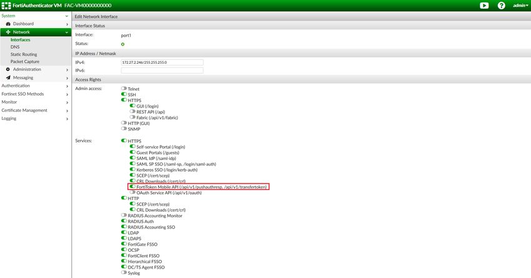Enable REST API (/api) toggle

coord(132,111)
